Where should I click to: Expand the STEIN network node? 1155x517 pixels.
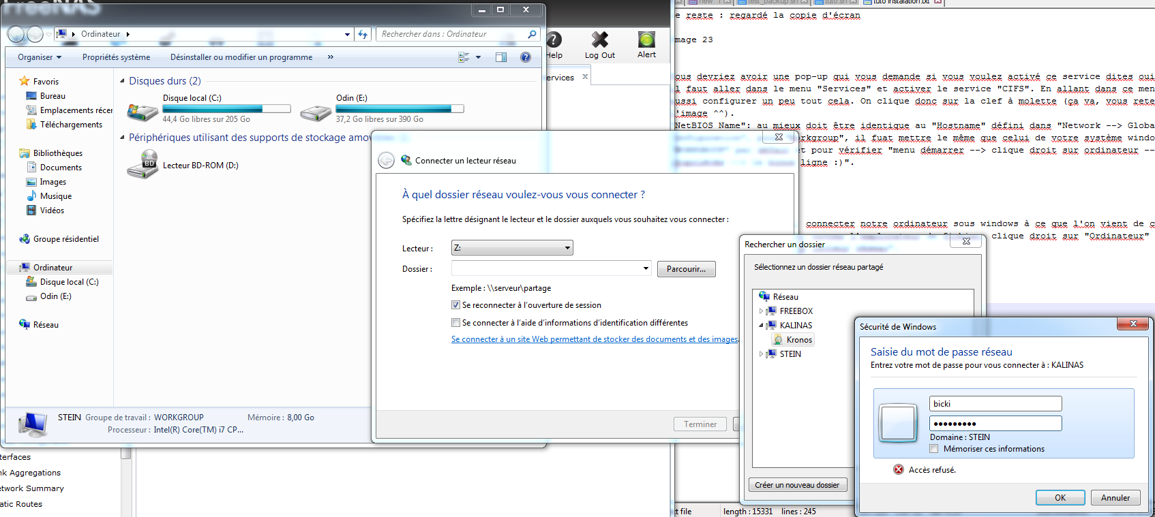pos(762,354)
